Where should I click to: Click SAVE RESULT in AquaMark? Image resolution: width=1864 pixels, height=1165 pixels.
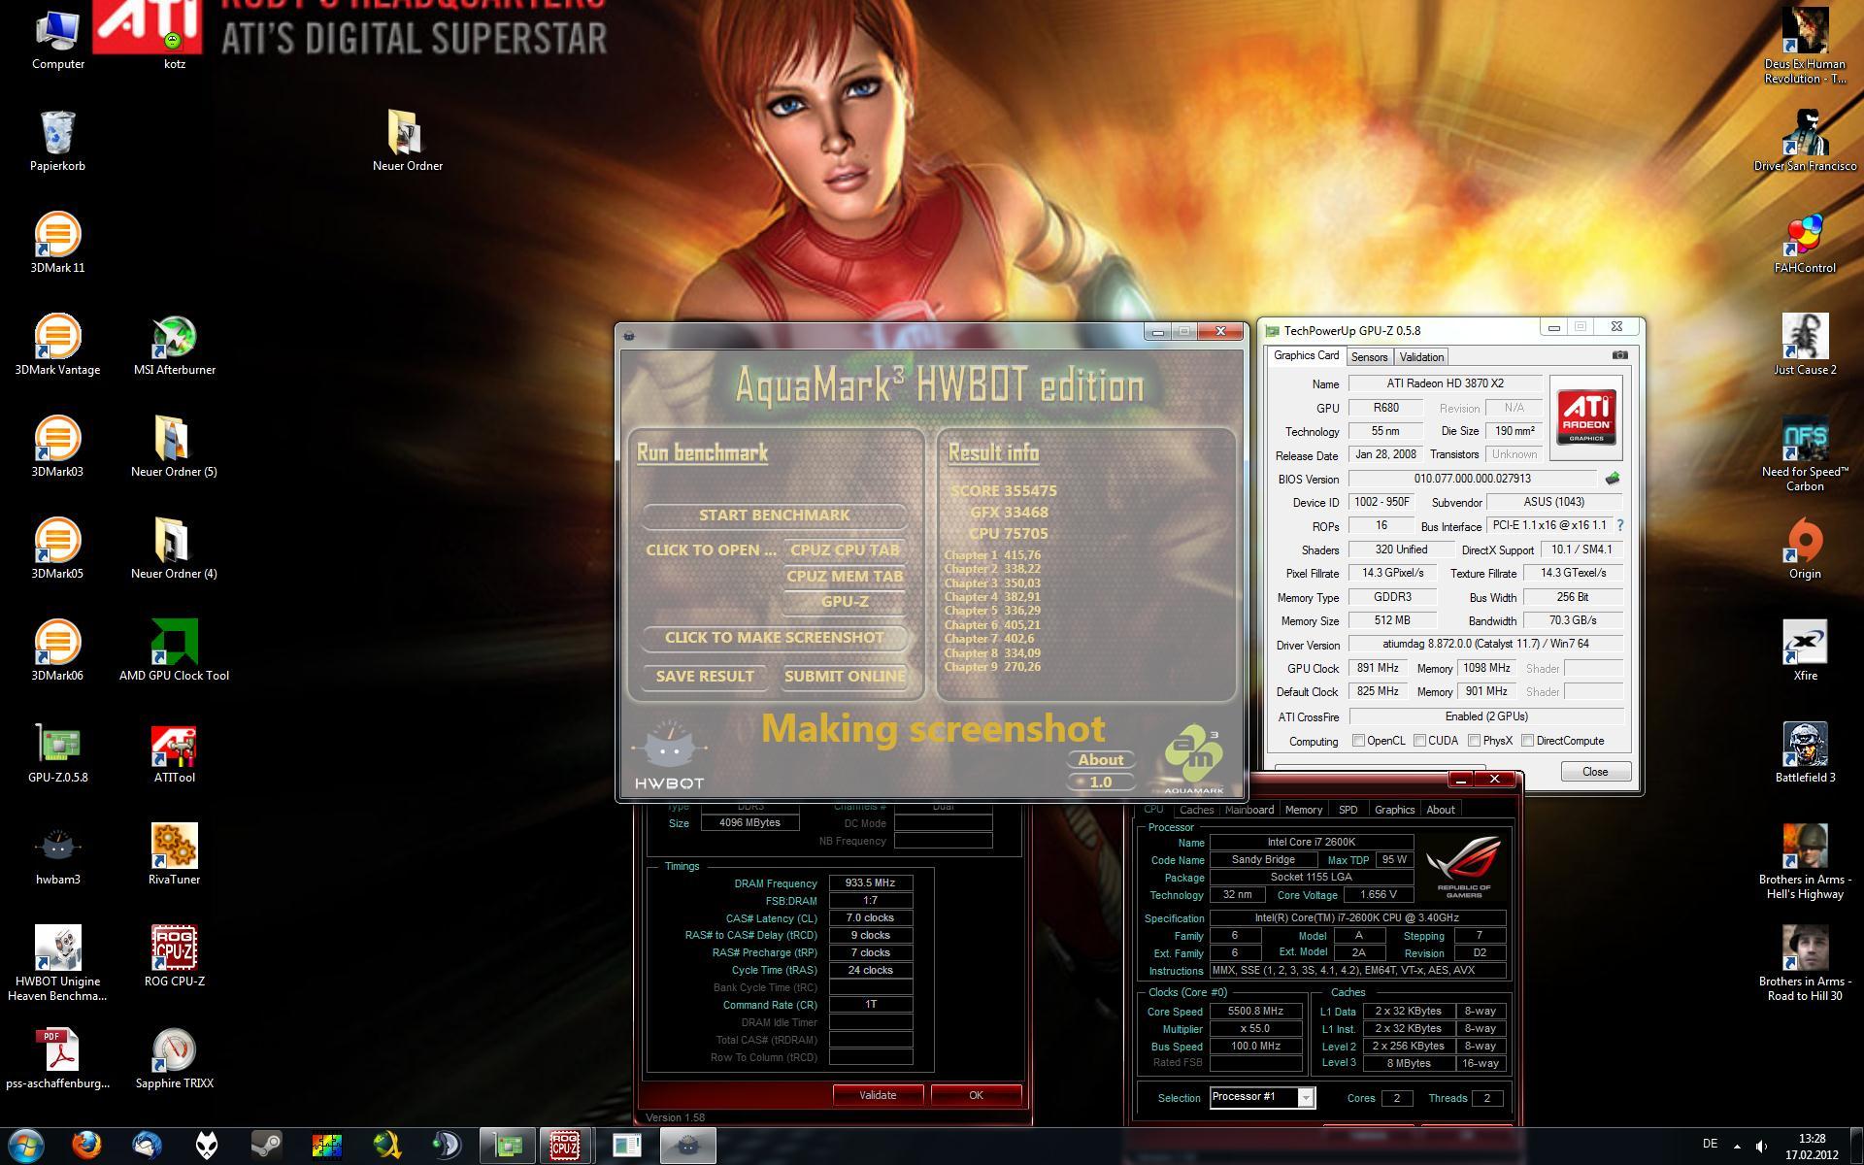pyautogui.click(x=705, y=677)
